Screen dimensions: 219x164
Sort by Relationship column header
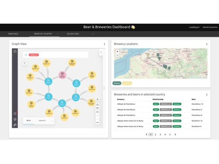click(158, 99)
